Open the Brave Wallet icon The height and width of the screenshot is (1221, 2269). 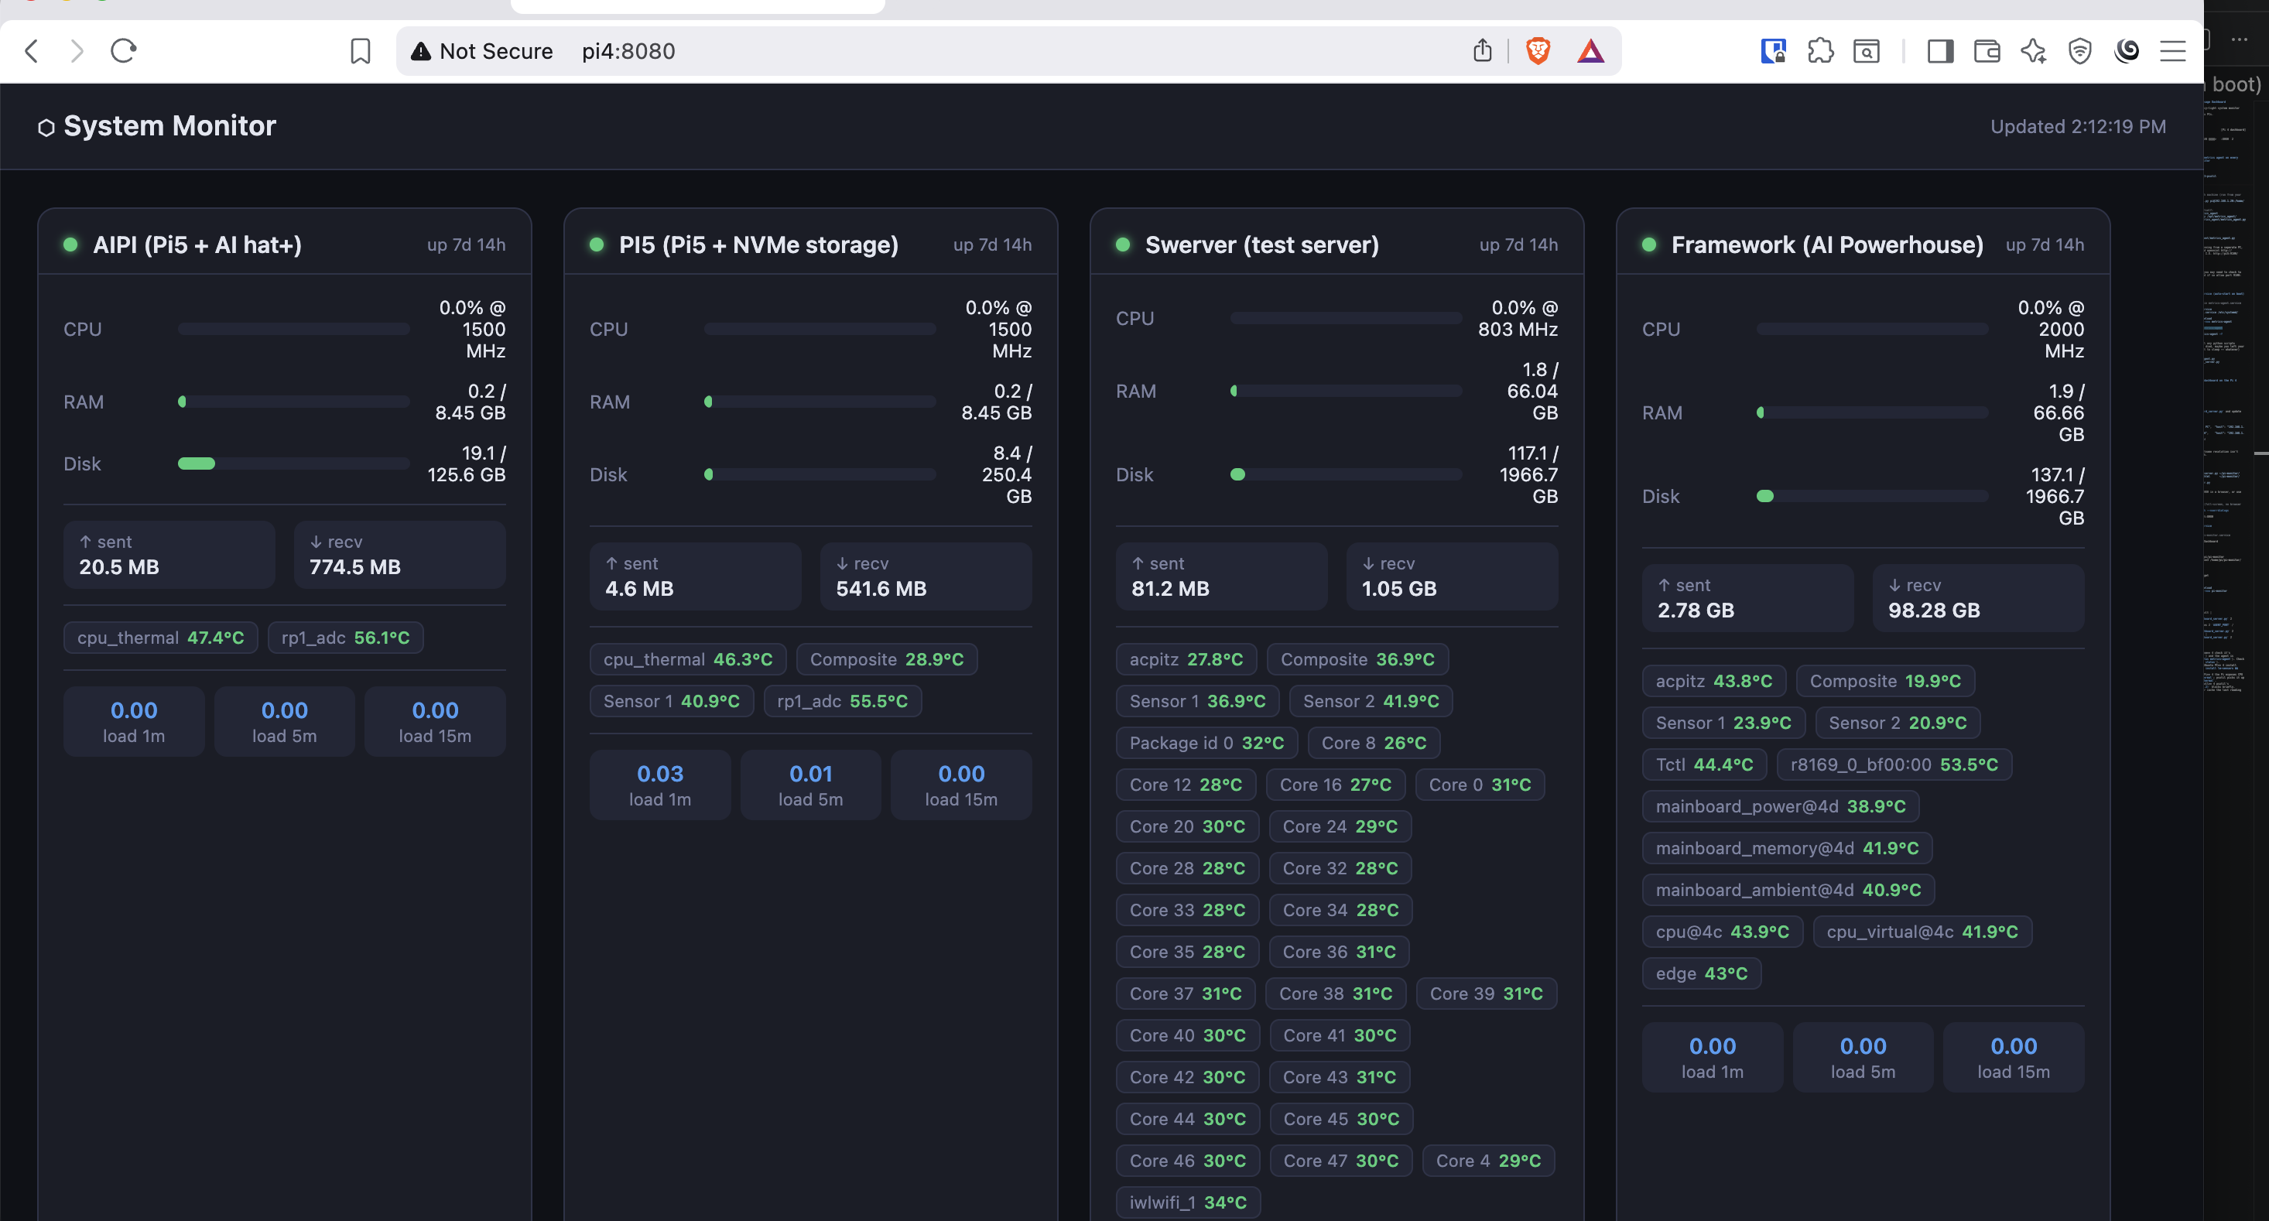click(x=1987, y=51)
